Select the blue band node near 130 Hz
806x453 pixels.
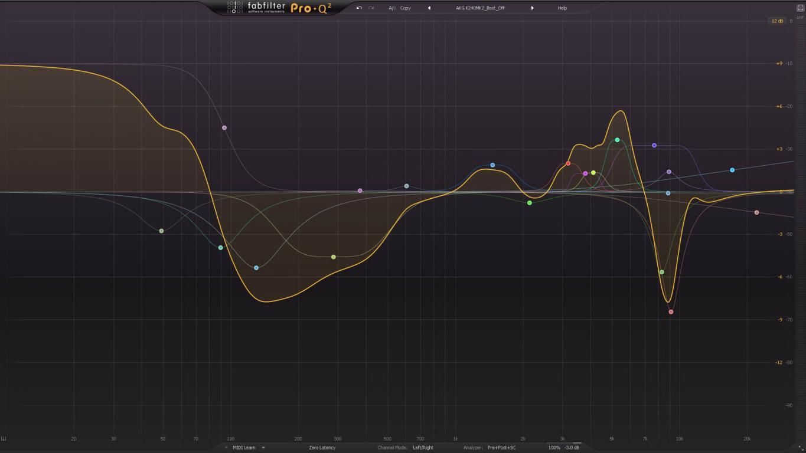coord(256,268)
